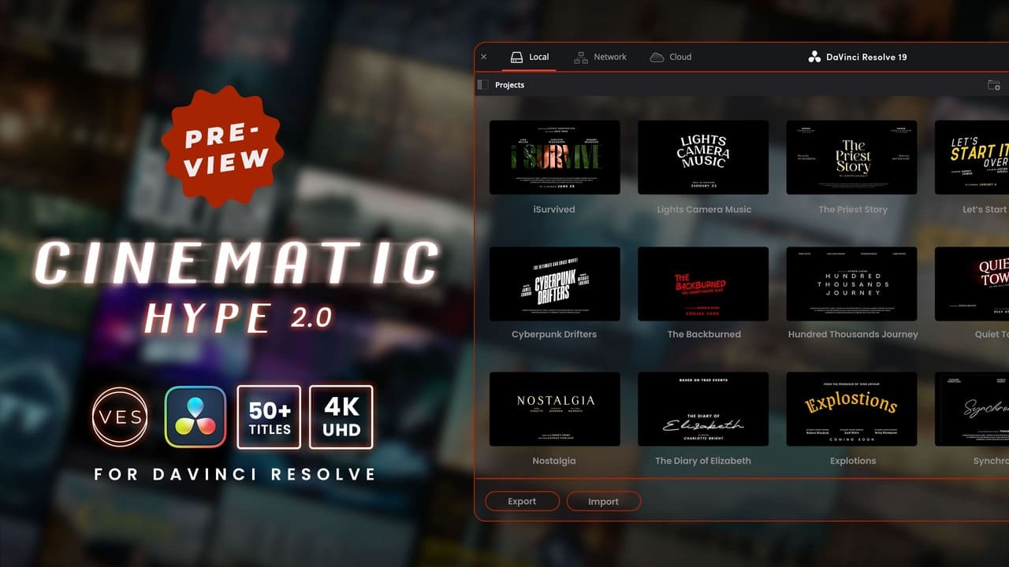Open Hundred Thousands Journey thumbnail
The width and height of the screenshot is (1009, 567).
(851, 283)
